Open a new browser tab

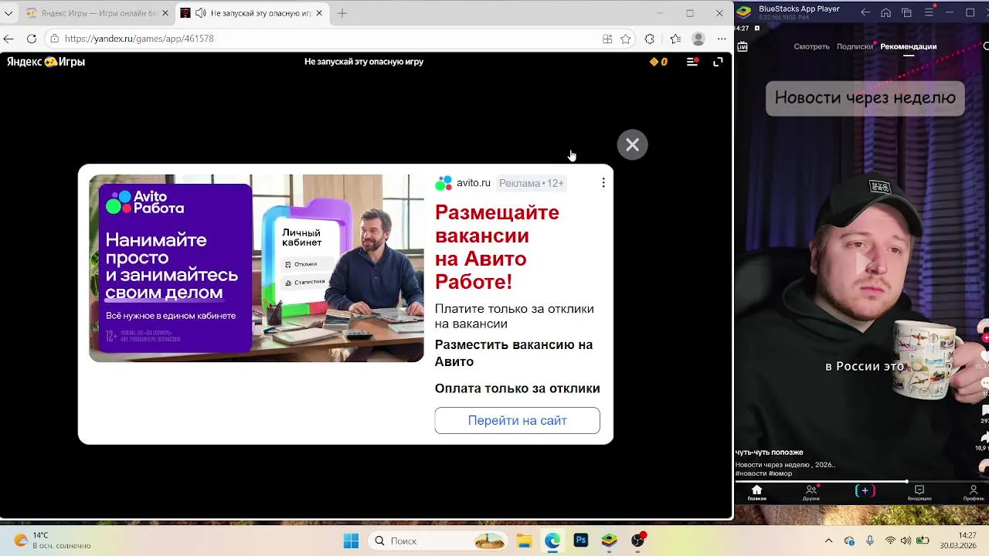342,13
